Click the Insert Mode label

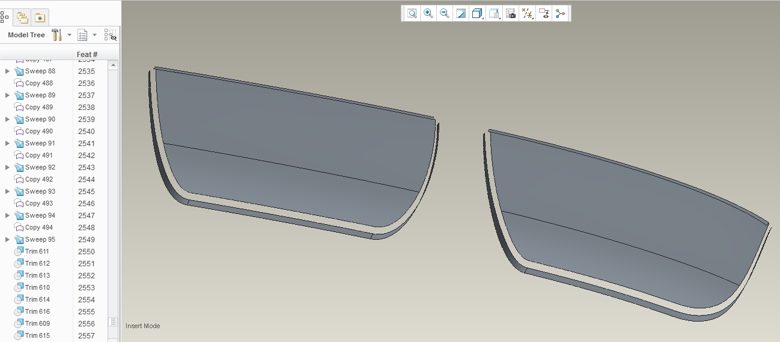tap(143, 326)
